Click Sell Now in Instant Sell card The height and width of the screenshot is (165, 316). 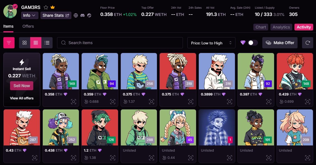point(22,86)
